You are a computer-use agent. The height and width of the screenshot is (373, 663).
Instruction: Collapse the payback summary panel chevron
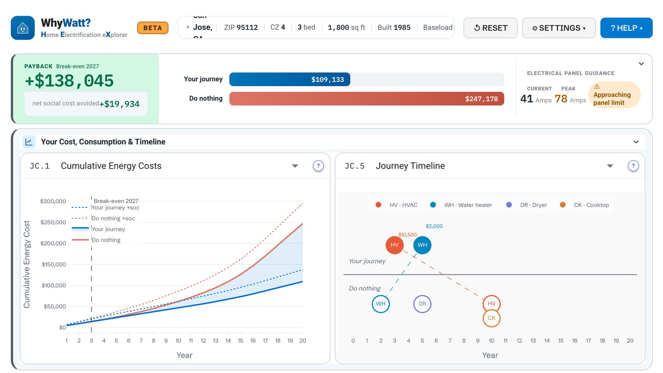click(641, 64)
